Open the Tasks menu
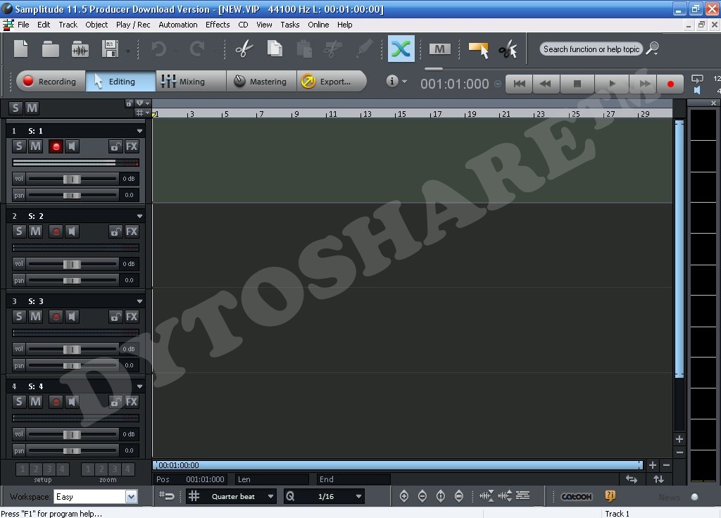Viewport: 721px width, 518px height. click(289, 25)
